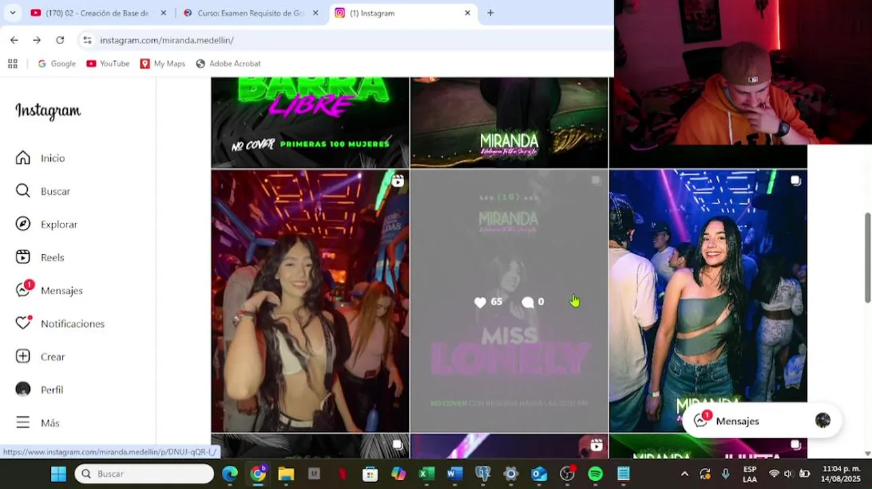Open Notificaciones heart icon

pos(23,323)
